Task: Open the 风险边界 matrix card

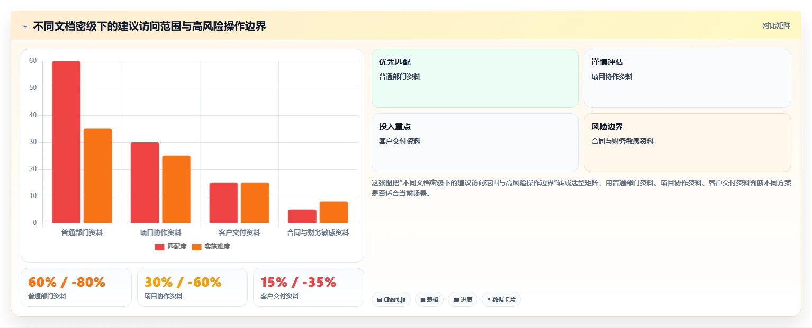Action: (688, 143)
